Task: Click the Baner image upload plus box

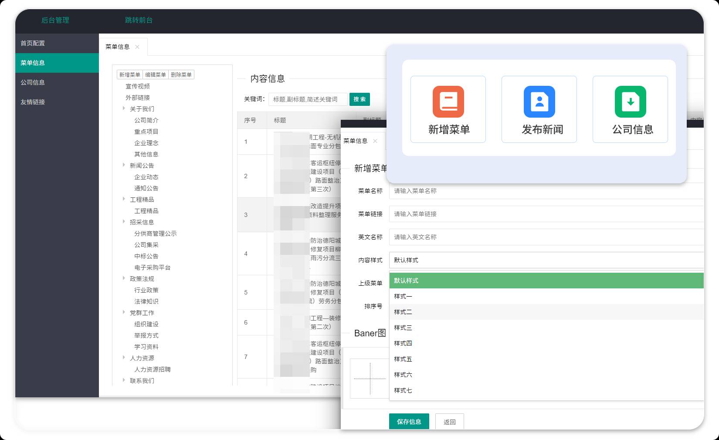Action: [x=370, y=379]
